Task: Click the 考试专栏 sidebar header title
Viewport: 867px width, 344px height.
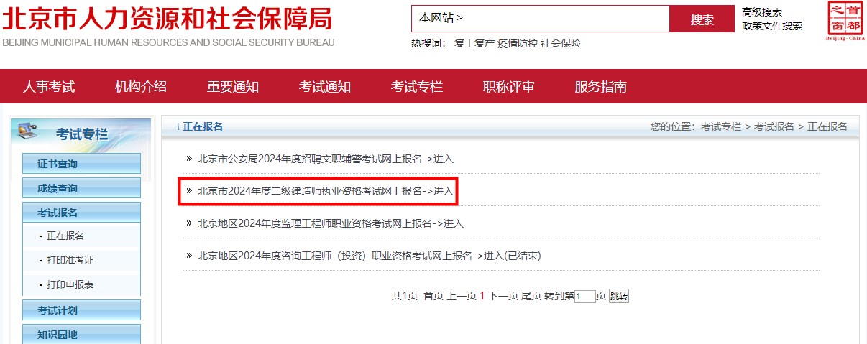Action: [x=82, y=134]
